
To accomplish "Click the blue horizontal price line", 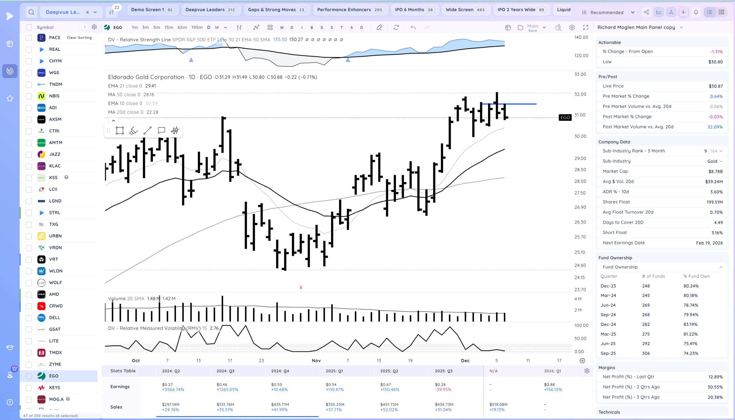I will (x=519, y=104).
